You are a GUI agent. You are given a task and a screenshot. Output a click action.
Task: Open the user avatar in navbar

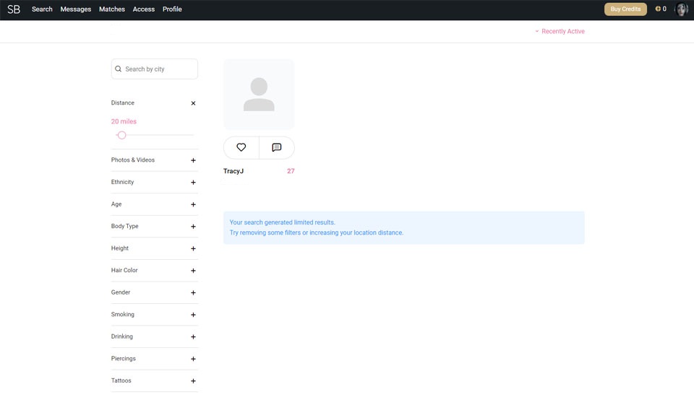pyautogui.click(x=681, y=9)
